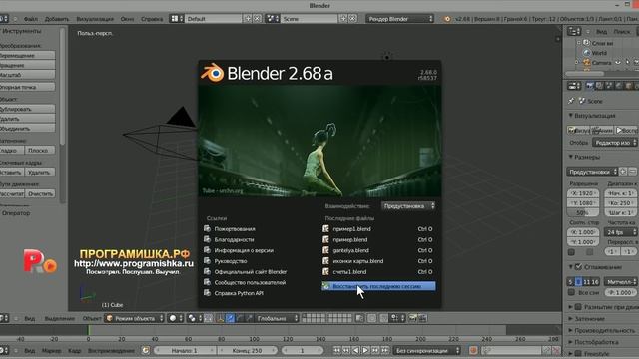Open the Render Layers properties tab icon
The width and height of the screenshot is (639, 359).
click(x=599, y=86)
